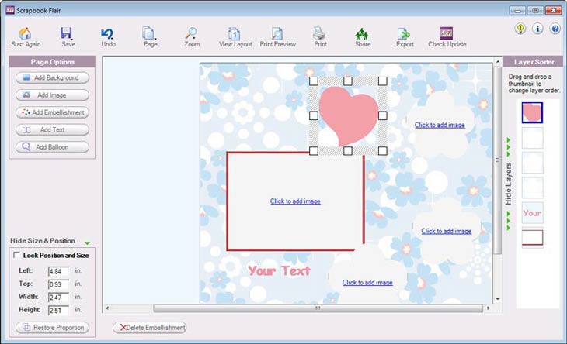Open the Page dropdown in toolbar

point(150,34)
